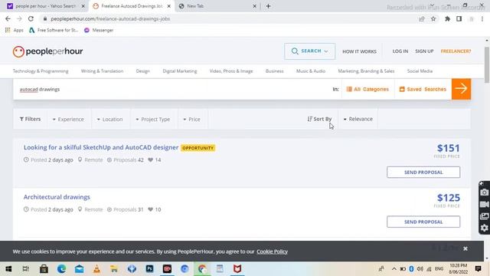Open the Design category
This screenshot has height=276, width=490.
coord(143,71)
